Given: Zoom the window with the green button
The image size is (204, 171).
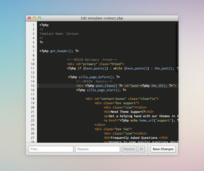Looking at the screenshot, I should point(39,18).
